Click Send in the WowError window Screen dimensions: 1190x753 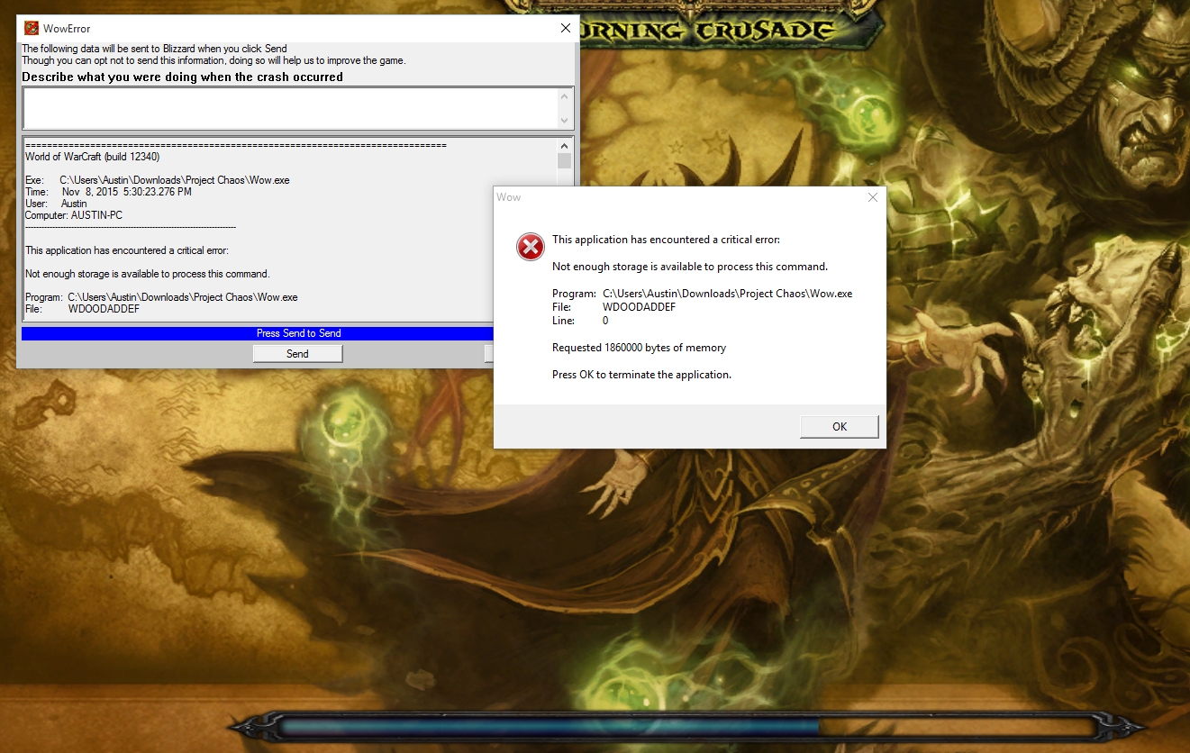coord(297,354)
